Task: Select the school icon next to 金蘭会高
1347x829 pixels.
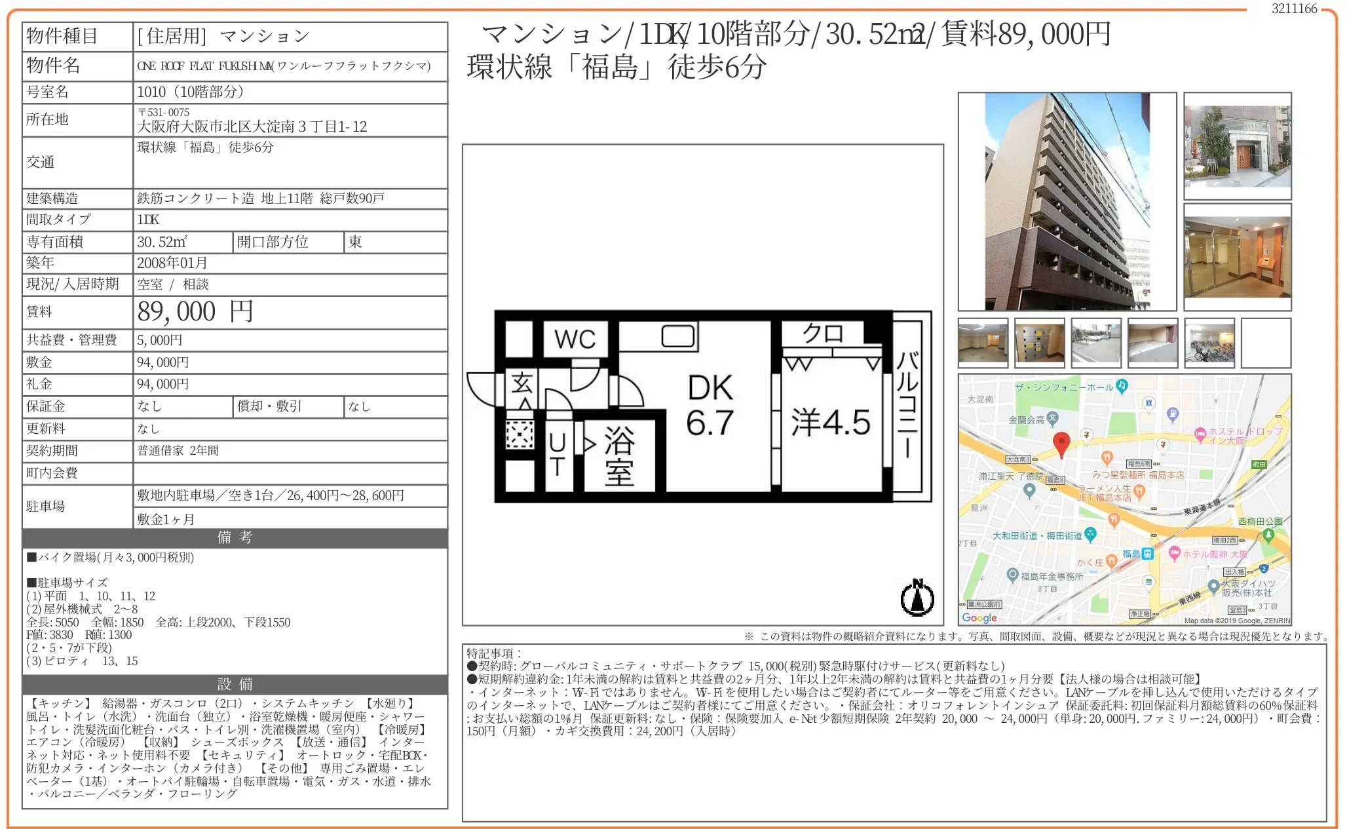Action: (1053, 417)
